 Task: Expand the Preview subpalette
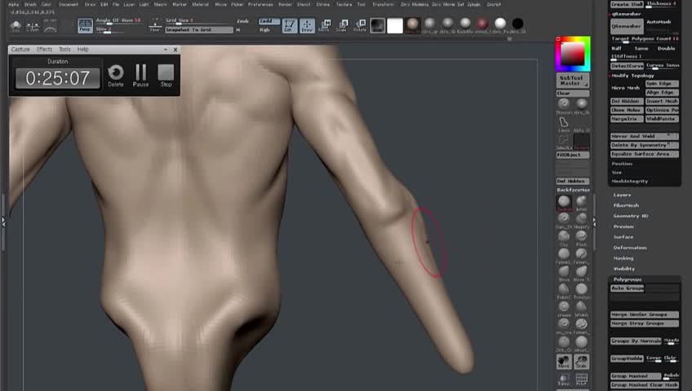623,226
